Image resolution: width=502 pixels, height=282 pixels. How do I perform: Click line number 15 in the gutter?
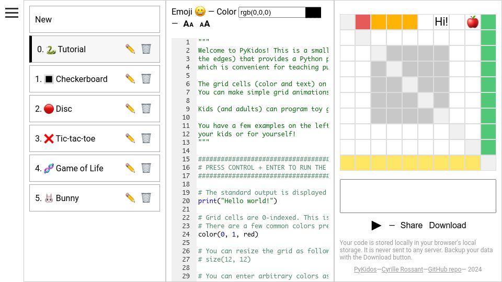coord(186,159)
